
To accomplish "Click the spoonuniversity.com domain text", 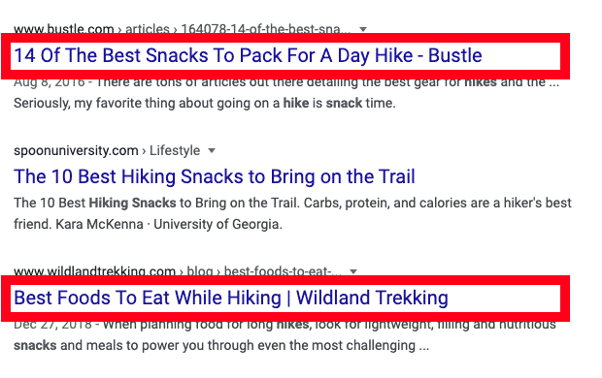I will click(76, 150).
